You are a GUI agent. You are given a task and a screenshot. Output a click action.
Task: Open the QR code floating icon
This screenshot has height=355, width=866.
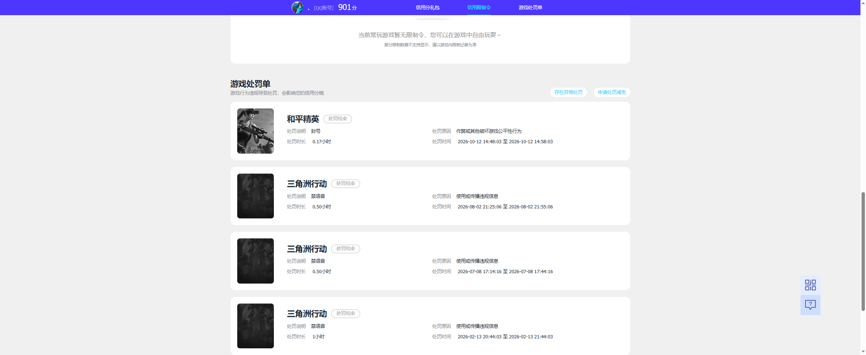(810, 285)
